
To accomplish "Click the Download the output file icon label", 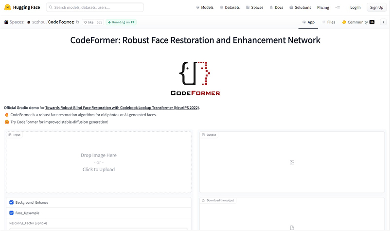I will coord(203,200).
